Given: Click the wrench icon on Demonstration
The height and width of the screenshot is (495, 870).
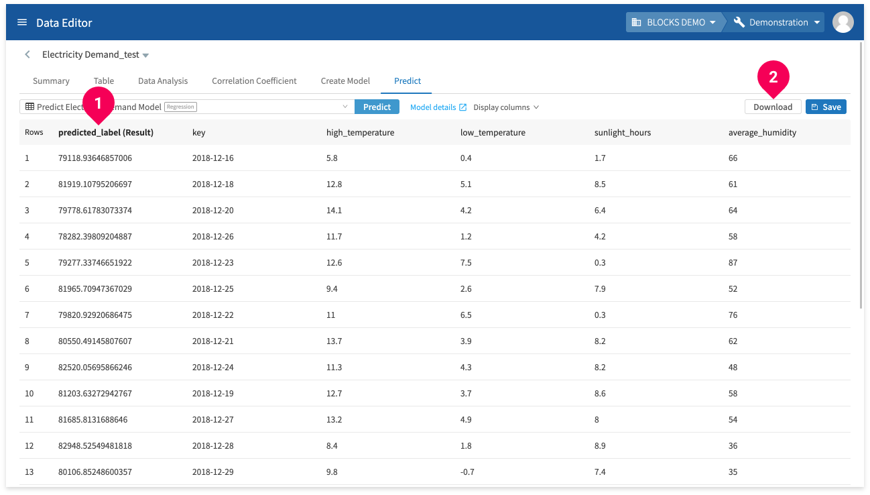Looking at the screenshot, I should pos(739,22).
